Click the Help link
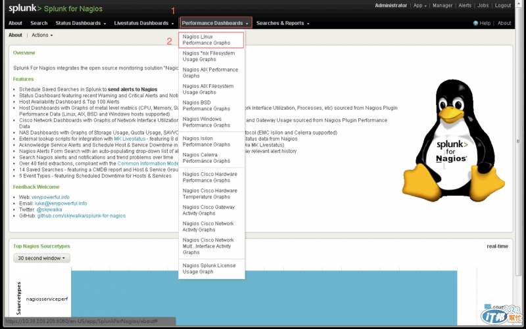The width and height of the screenshot is (526, 329). pyautogui.click(x=485, y=23)
